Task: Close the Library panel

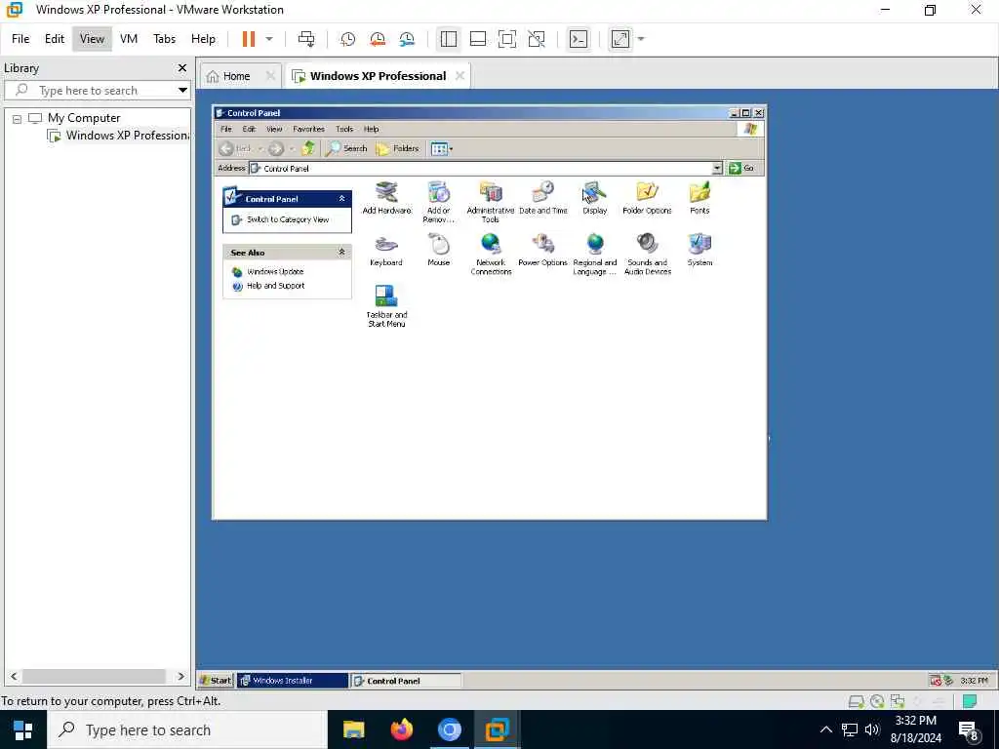Action: tap(182, 67)
